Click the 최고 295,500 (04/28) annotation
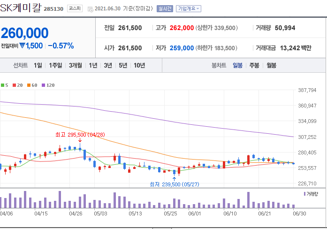 coord(80,135)
